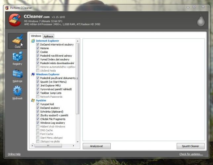Uncheck Zbytky souborů v paměti
Viewport: 213px width, 165px height.
coord(38,115)
